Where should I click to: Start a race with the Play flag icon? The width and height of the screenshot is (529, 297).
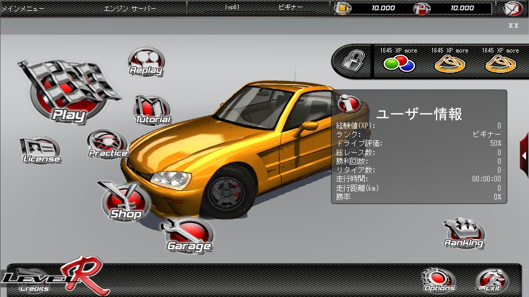pyautogui.click(x=69, y=92)
